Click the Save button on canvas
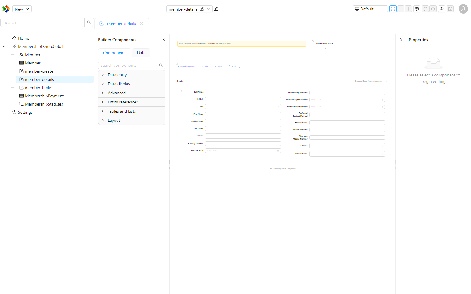The width and height of the screenshot is (471, 294). point(218,66)
